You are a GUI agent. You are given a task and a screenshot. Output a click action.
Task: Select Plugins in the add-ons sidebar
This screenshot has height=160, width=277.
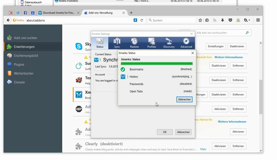point(19,65)
